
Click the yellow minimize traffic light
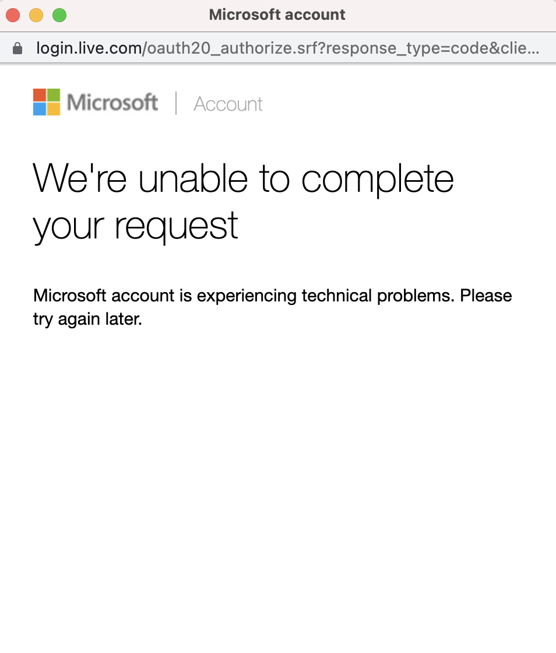tap(36, 15)
